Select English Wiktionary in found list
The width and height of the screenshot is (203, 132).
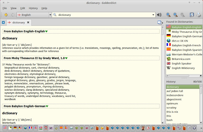coord(184,68)
